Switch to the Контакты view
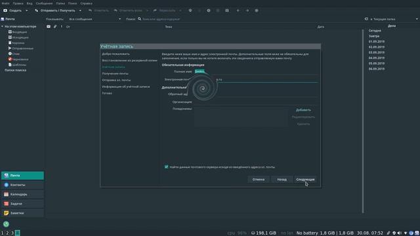 (x=22, y=185)
